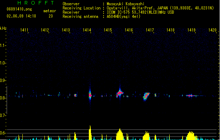The height and width of the screenshot is (140, 220).
Task: Click the "Receiving antenna" label
Action: pyautogui.click(x=80, y=16)
